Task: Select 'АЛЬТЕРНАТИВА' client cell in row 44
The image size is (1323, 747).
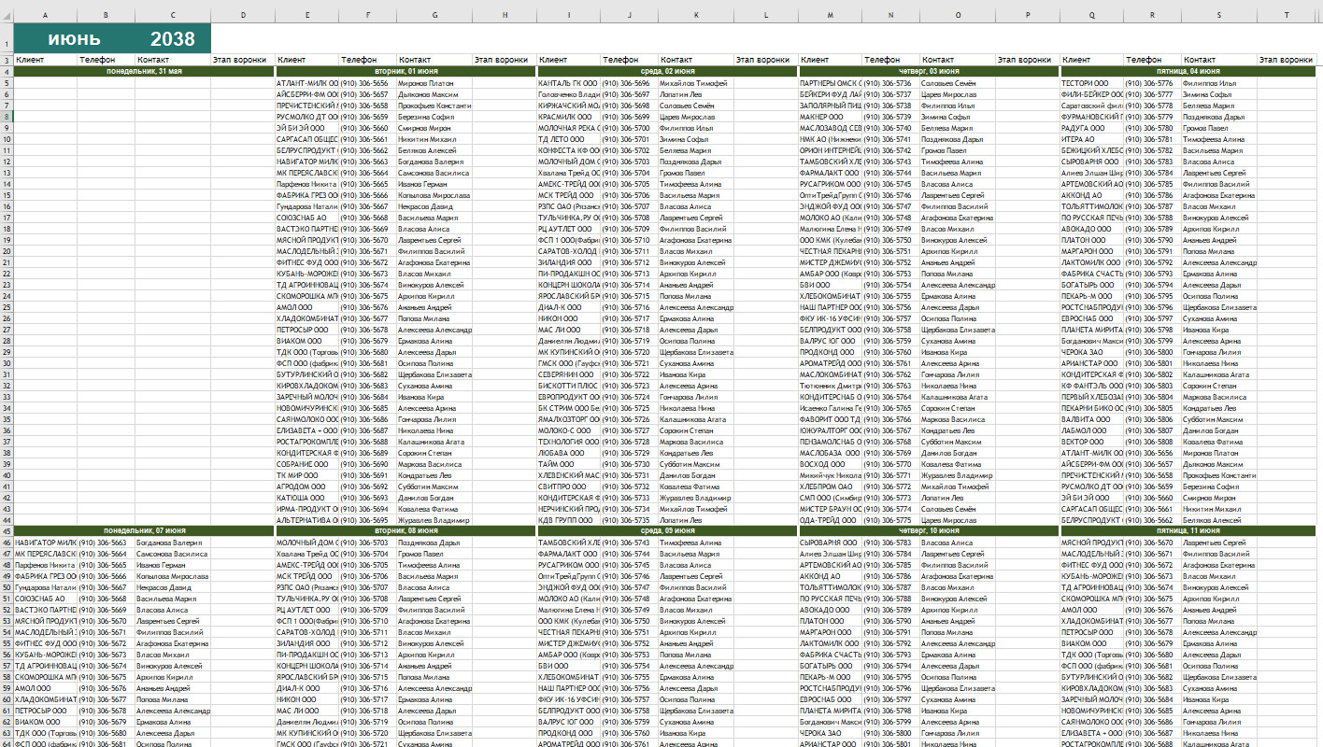Action: [x=306, y=519]
